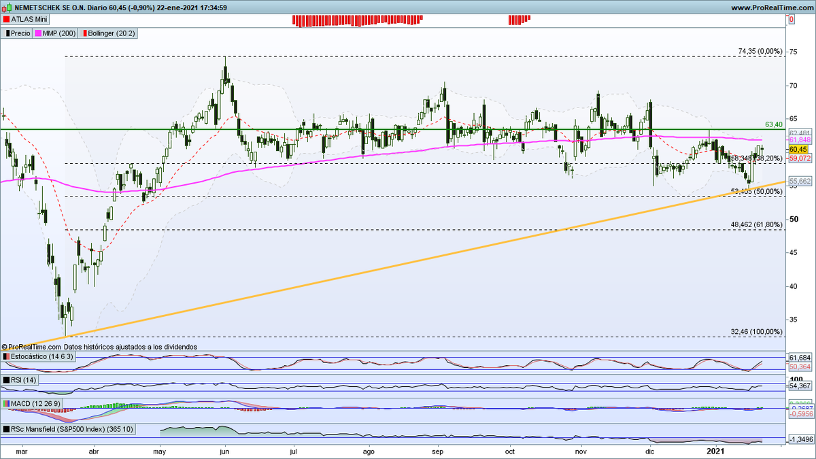Click the 32,46 (100,00%) Fibonacci label

(756, 331)
